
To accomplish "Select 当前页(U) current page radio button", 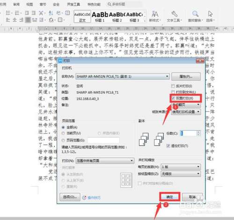I will [x=63, y=133].
